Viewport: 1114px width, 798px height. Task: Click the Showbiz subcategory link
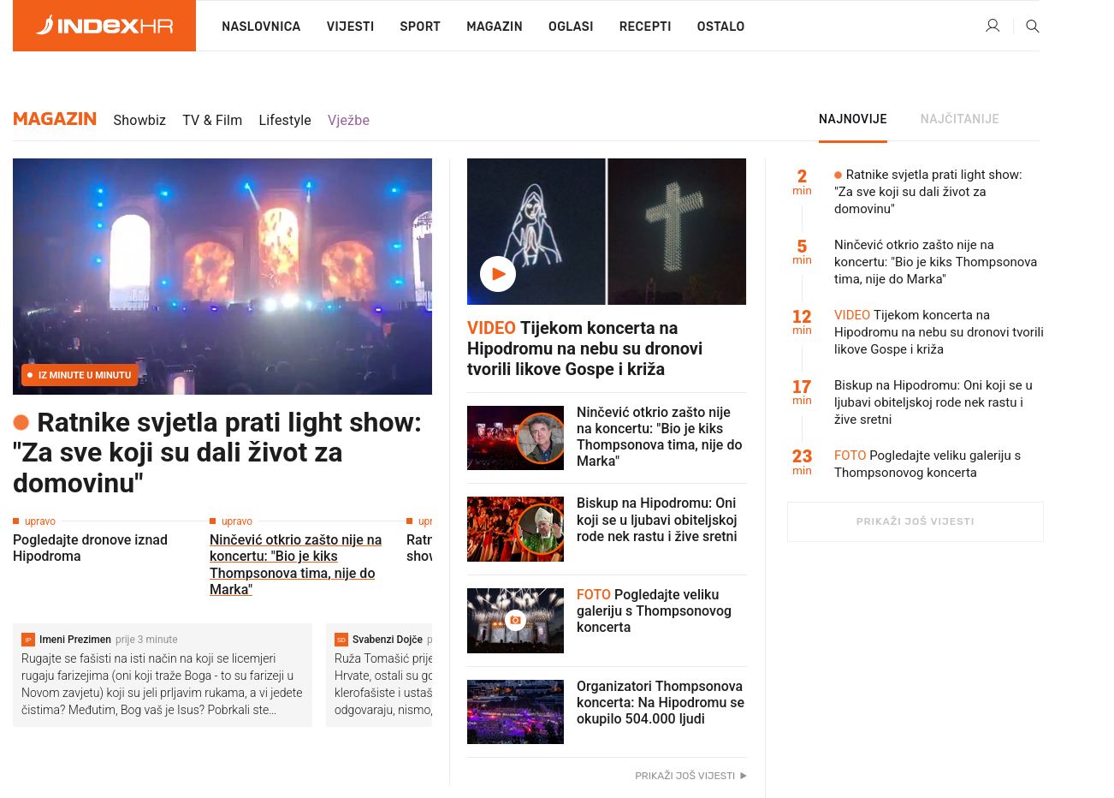pos(139,120)
